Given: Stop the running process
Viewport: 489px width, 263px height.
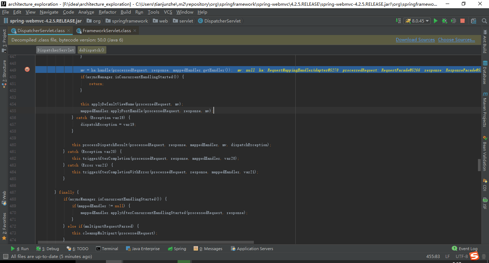Looking at the screenshot, I should click(x=462, y=21).
